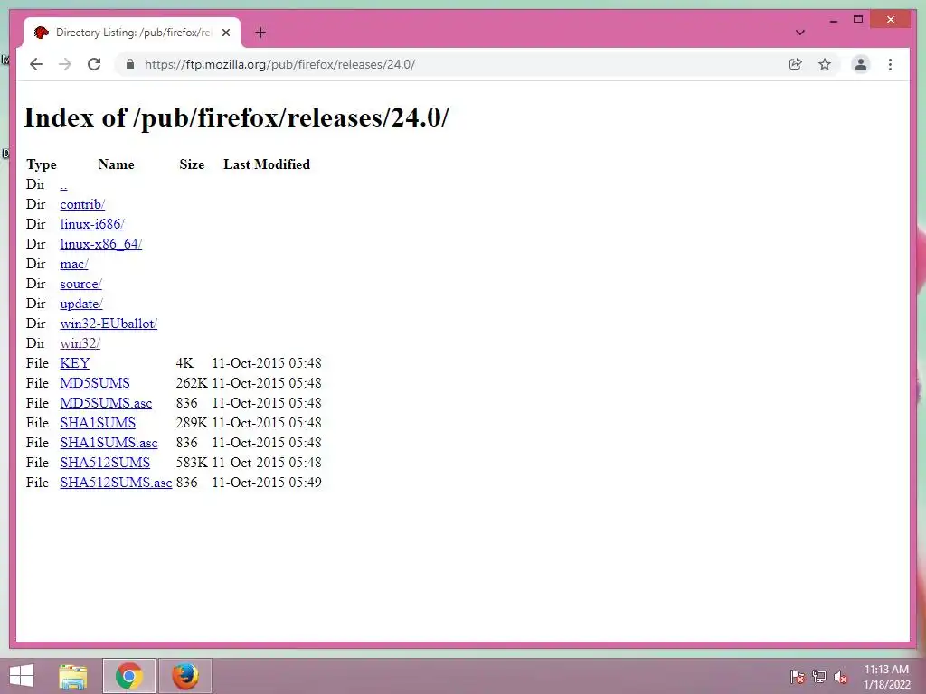Launch Firefox from the taskbar
The height and width of the screenshot is (694, 926).
pyautogui.click(x=184, y=676)
